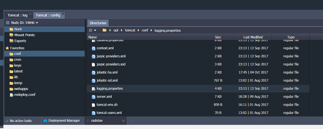Viewport: 323px width, 129px height.
Task: Navigate to opt in breadcrumb path
Action: coord(116,30)
